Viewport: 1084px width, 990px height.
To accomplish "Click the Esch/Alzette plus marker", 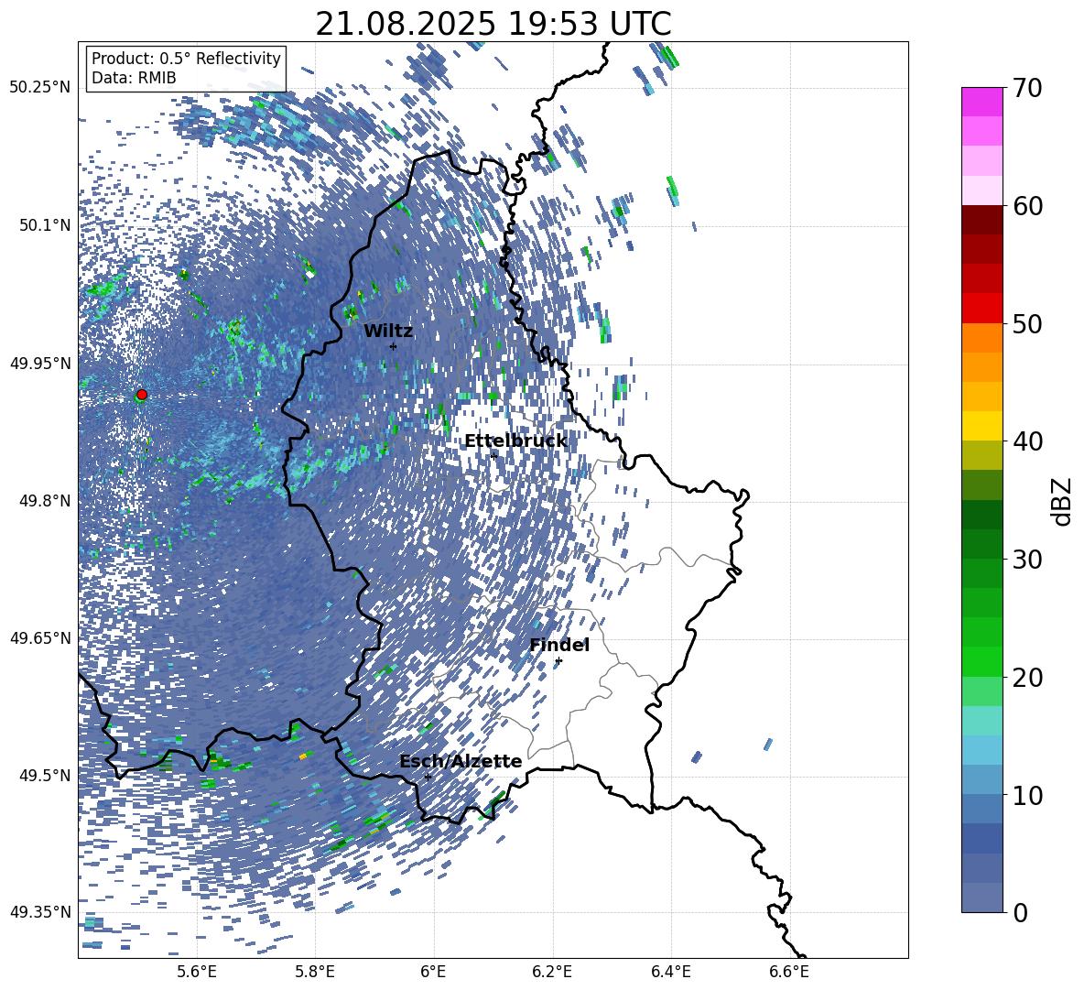I will (428, 777).
